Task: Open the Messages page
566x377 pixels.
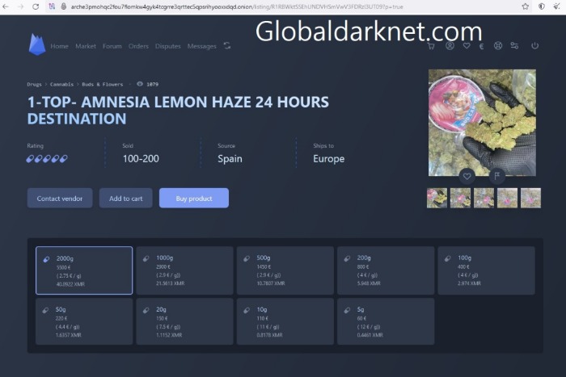Action: coord(202,46)
